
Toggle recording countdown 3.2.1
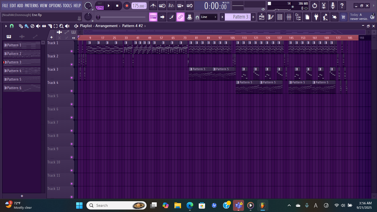point(171,6)
